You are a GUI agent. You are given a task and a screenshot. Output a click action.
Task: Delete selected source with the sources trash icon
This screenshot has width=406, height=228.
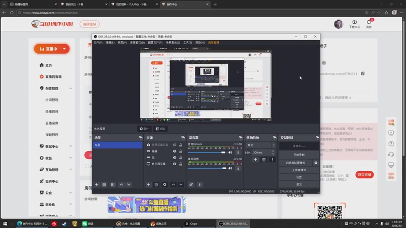[x=156, y=184]
